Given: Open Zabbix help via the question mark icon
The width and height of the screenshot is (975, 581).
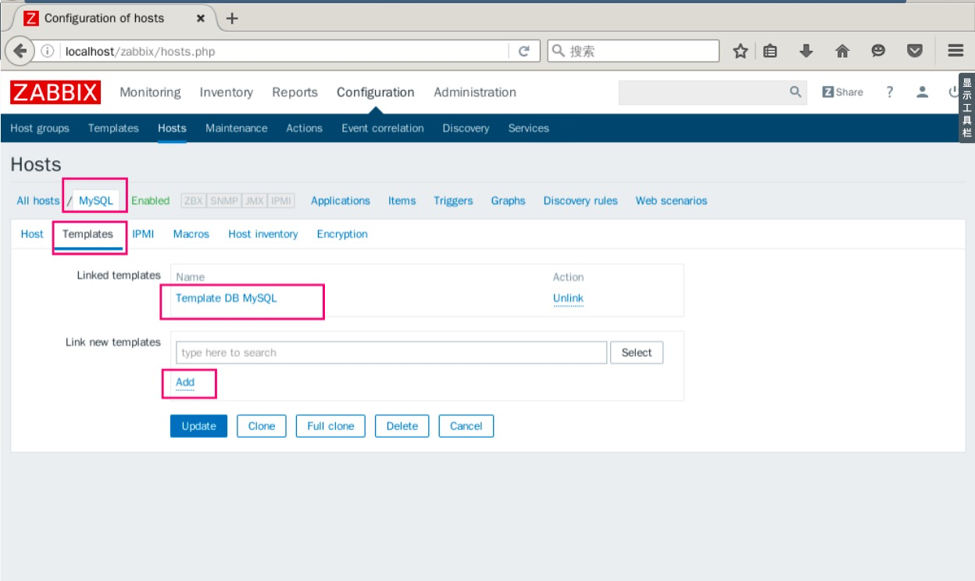Looking at the screenshot, I should pos(888,92).
